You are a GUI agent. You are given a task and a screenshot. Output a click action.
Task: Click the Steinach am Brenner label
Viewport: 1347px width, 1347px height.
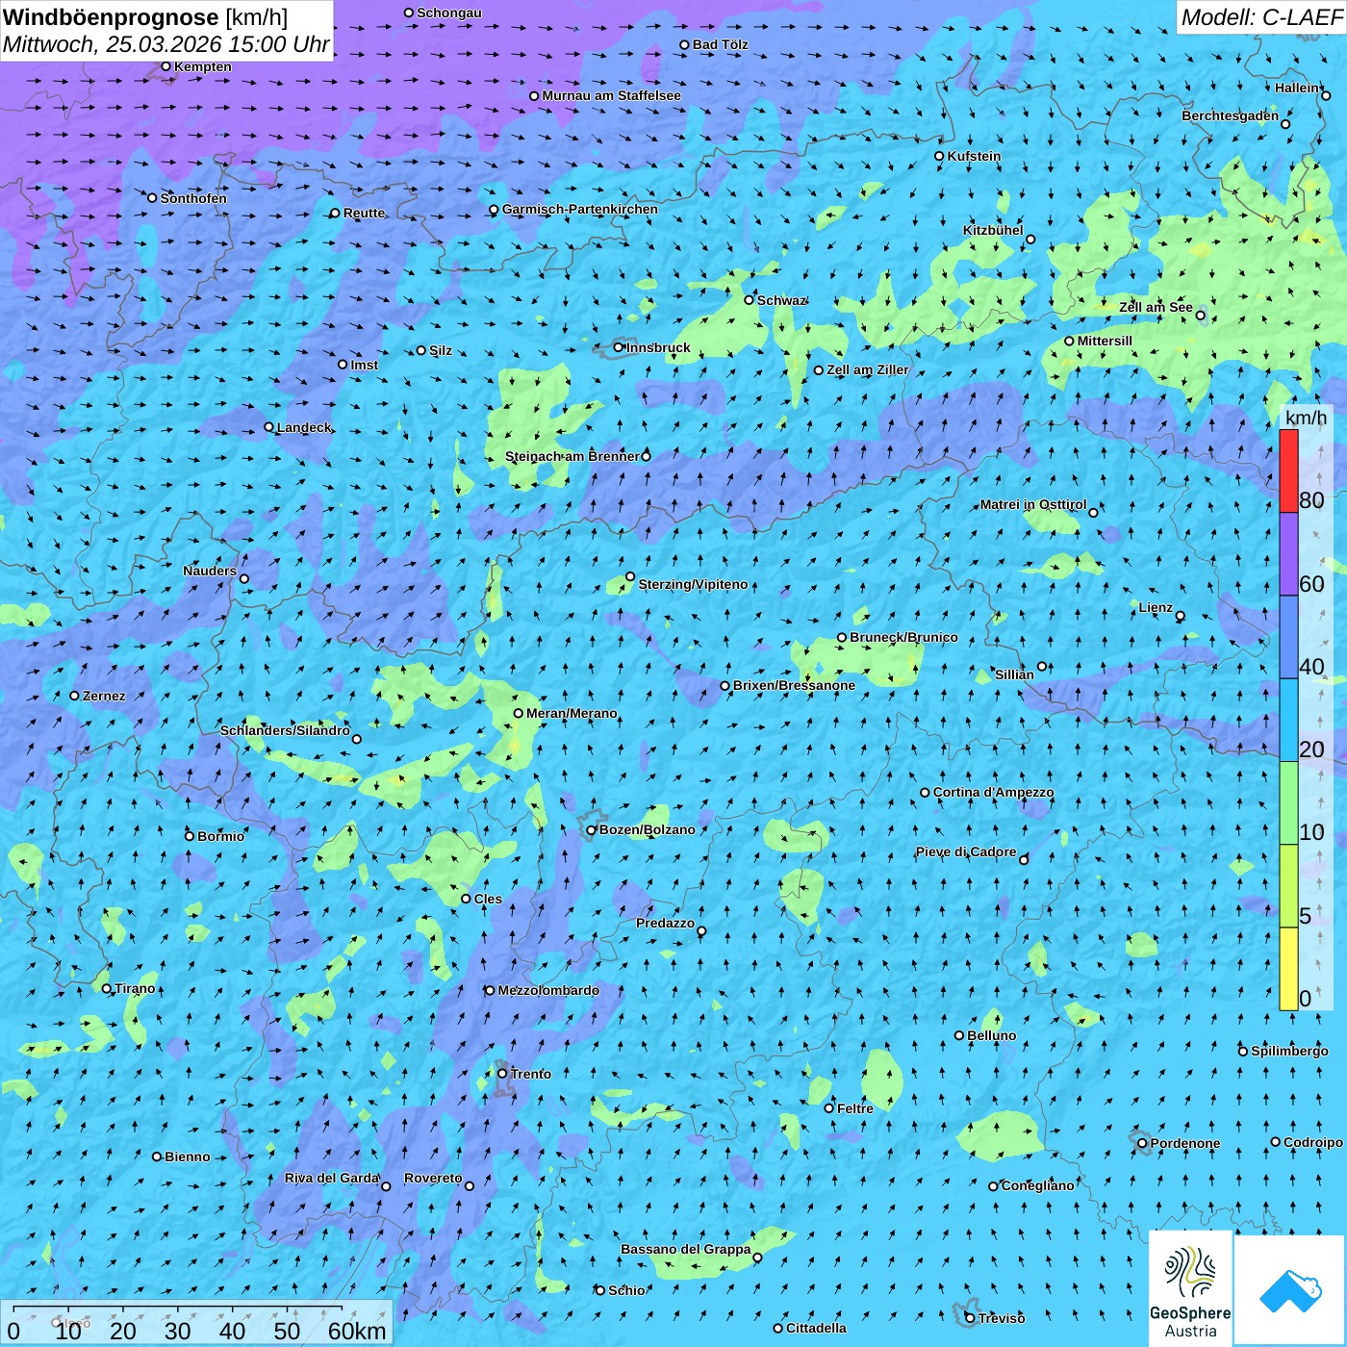(572, 456)
